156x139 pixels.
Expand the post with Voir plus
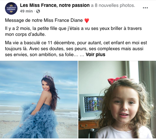point(95,55)
